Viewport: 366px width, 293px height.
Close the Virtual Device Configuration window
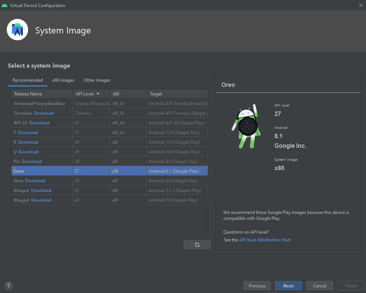pyautogui.click(x=361, y=5)
